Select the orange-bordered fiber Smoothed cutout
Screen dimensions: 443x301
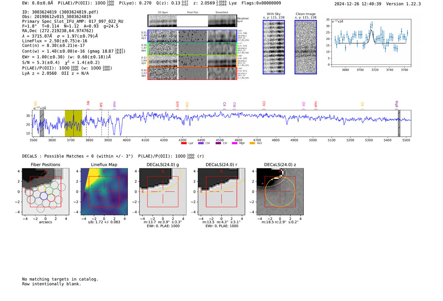click(x=222, y=61)
